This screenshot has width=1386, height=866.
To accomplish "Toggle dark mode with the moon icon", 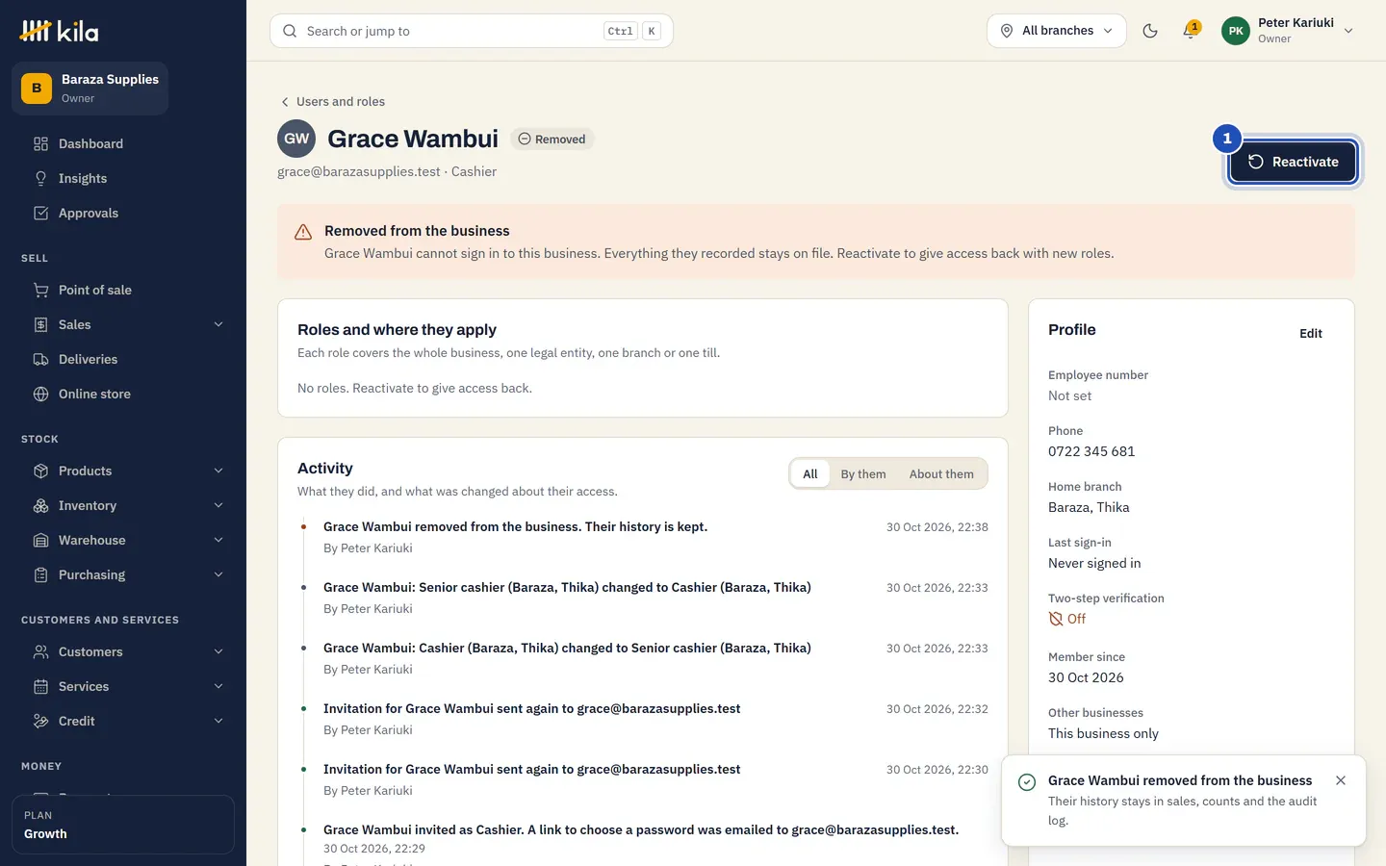I will pyautogui.click(x=1150, y=31).
